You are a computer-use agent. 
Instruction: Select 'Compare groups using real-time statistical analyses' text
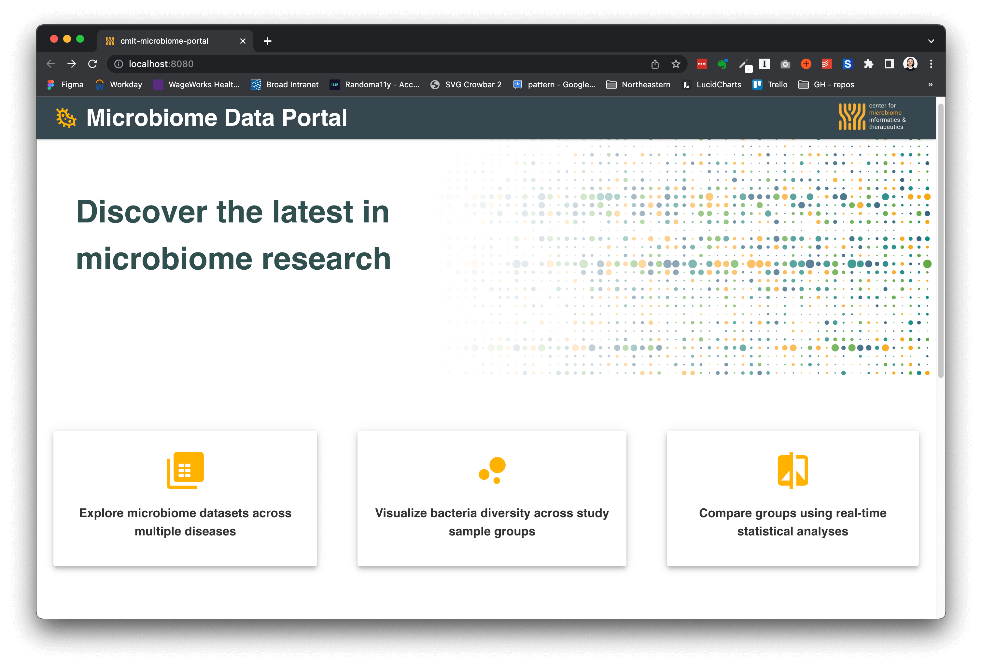[x=793, y=522]
